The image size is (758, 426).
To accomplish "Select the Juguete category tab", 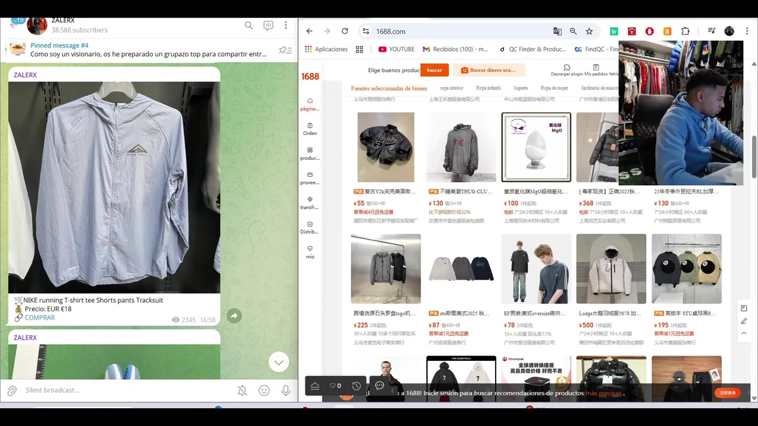I will (x=521, y=88).
